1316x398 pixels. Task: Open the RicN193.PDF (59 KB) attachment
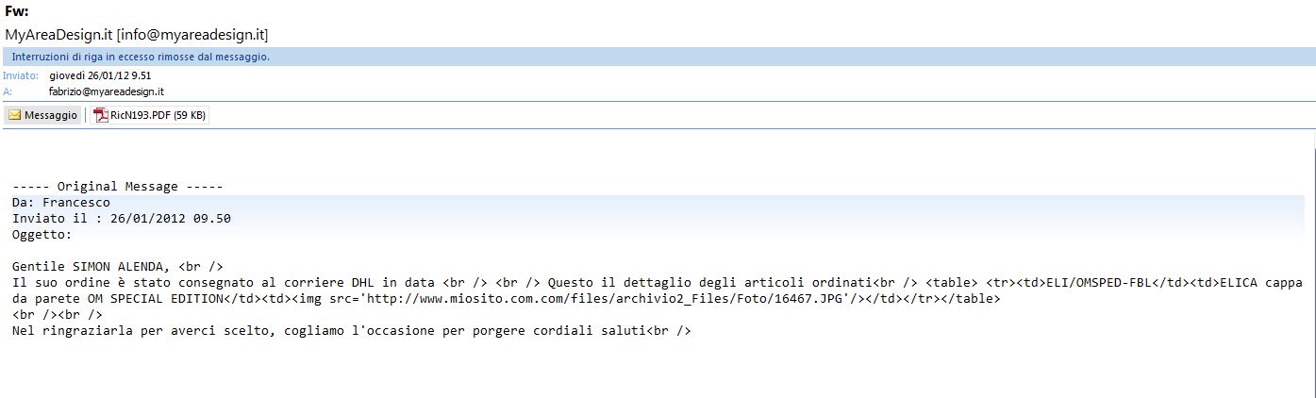point(158,115)
